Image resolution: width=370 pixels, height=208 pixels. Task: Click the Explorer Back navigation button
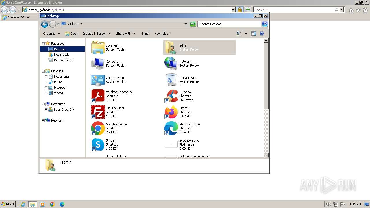[x=45, y=24]
